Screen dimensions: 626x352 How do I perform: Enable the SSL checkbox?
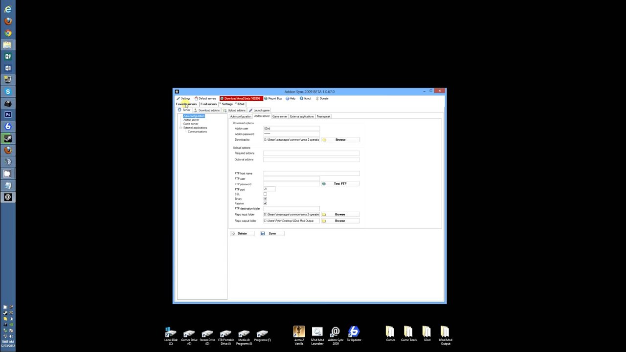tap(265, 194)
